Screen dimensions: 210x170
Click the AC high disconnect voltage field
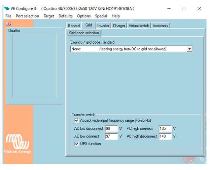[165, 136]
